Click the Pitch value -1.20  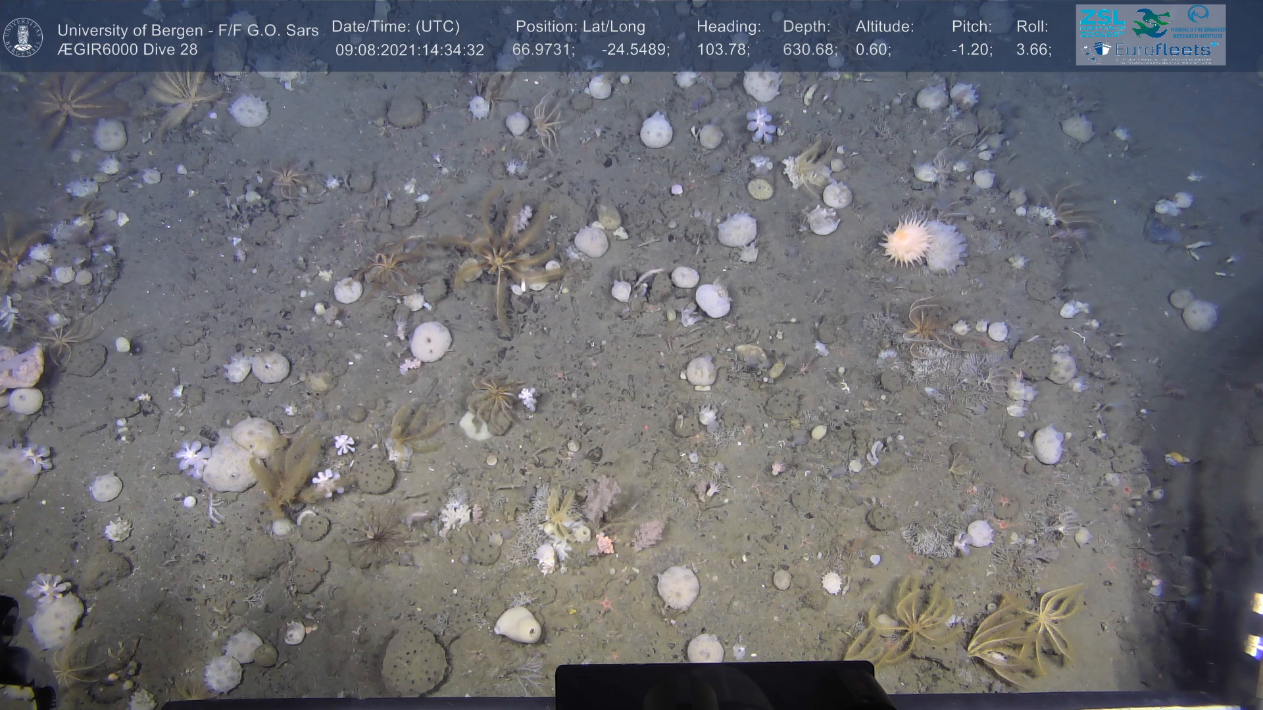pos(972,50)
